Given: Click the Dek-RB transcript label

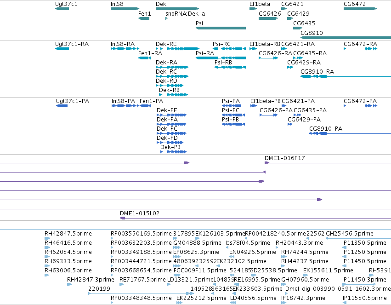Looking at the screenshot, I should (169, 90).
